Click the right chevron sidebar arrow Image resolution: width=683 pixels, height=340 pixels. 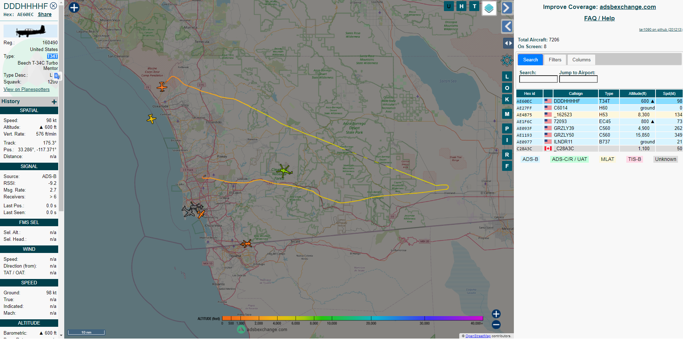pyautogui.click(x=507, y=7)
